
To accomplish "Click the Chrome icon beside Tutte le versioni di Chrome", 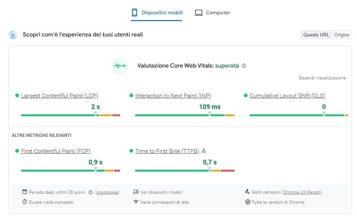I will (247, 202).
